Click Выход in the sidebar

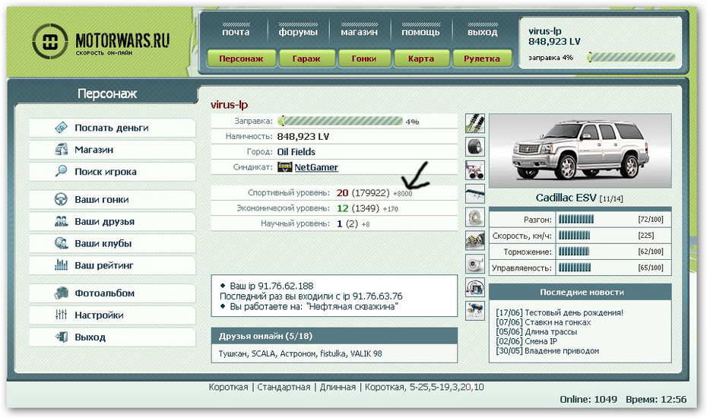point(113,337)
